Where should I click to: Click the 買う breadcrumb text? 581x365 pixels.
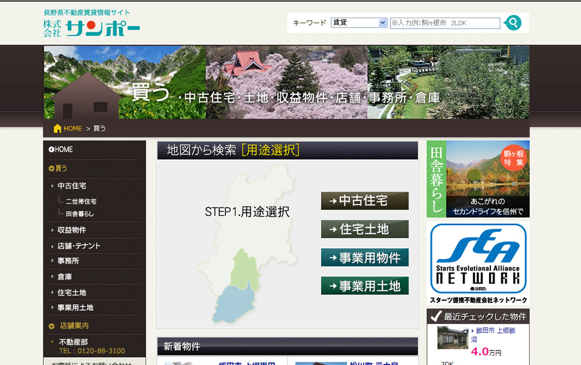99,128
